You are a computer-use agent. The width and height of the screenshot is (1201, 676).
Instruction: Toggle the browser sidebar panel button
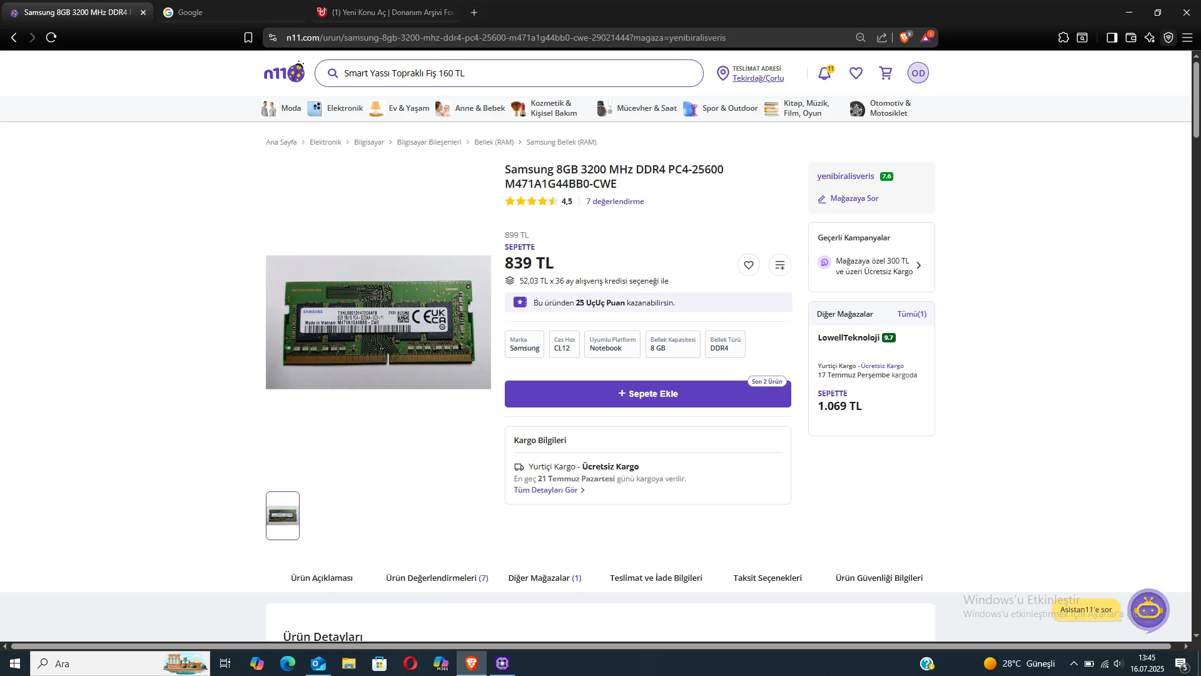click(x=1112, y=38)
